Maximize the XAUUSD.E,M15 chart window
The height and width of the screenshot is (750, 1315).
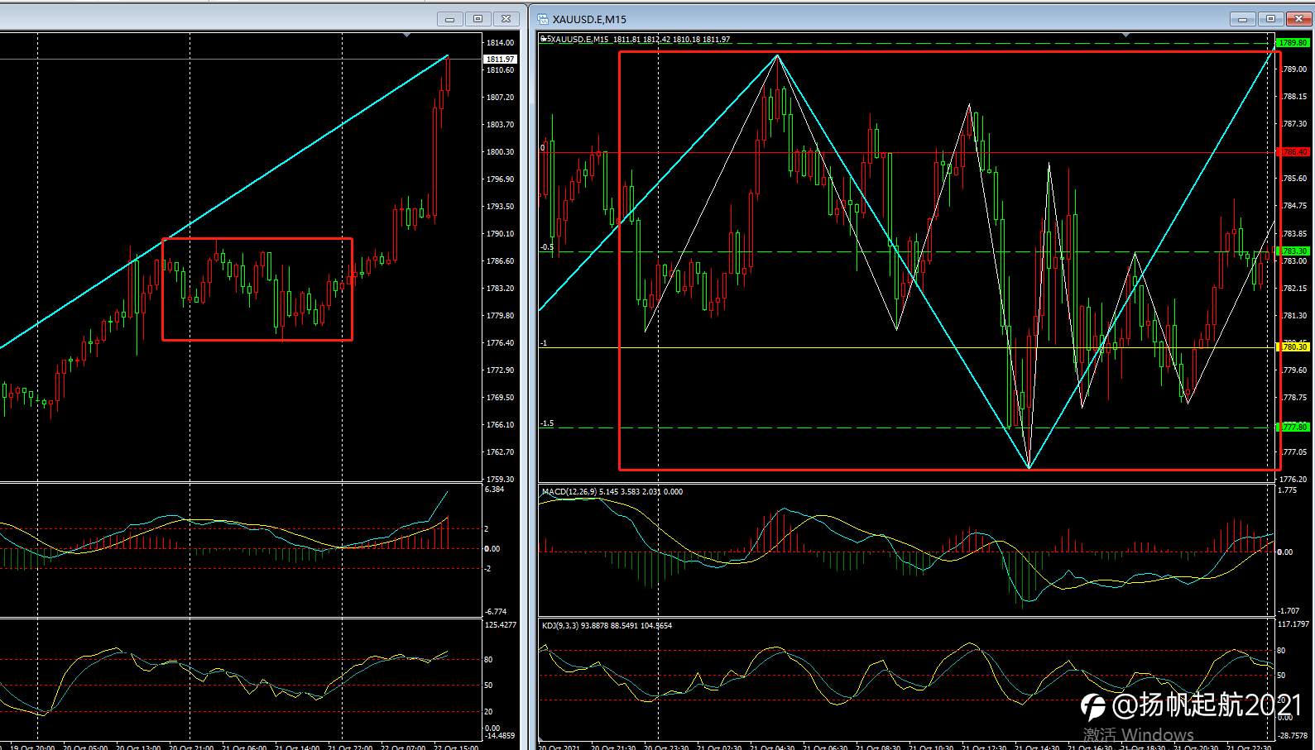(1270, 19)
